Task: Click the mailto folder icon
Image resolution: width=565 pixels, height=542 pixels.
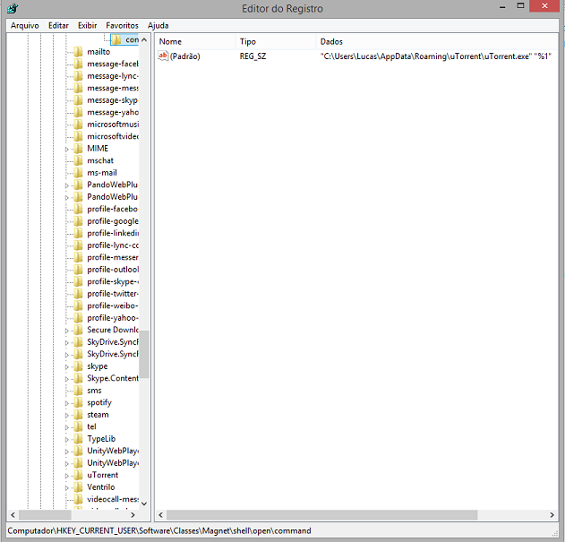Action: 78,52
